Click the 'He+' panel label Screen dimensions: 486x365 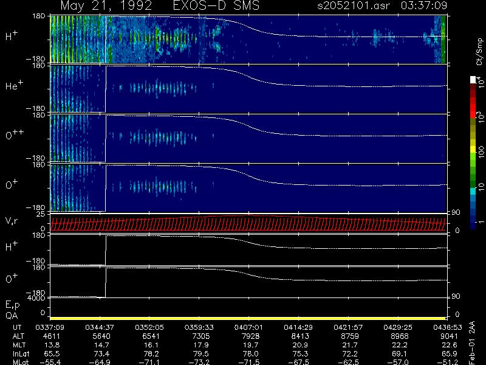[x=14, y=85]
